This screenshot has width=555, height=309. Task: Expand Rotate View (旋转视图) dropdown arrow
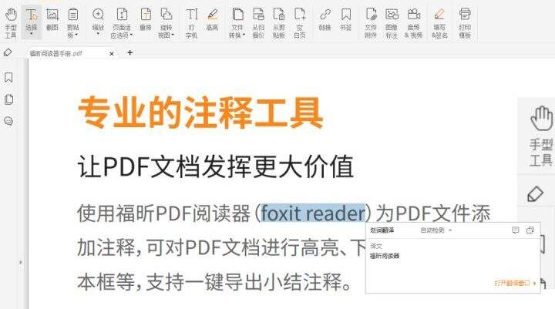tap(173, 35)
